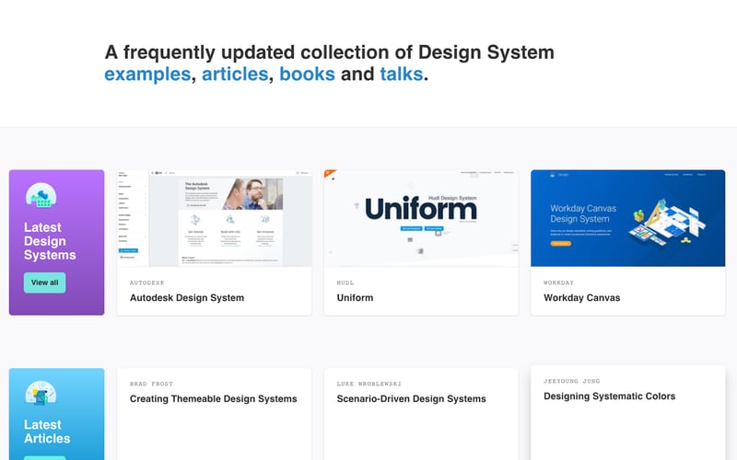
Task: Click the WORKDAY company label
Action: [x=559, y=282]
